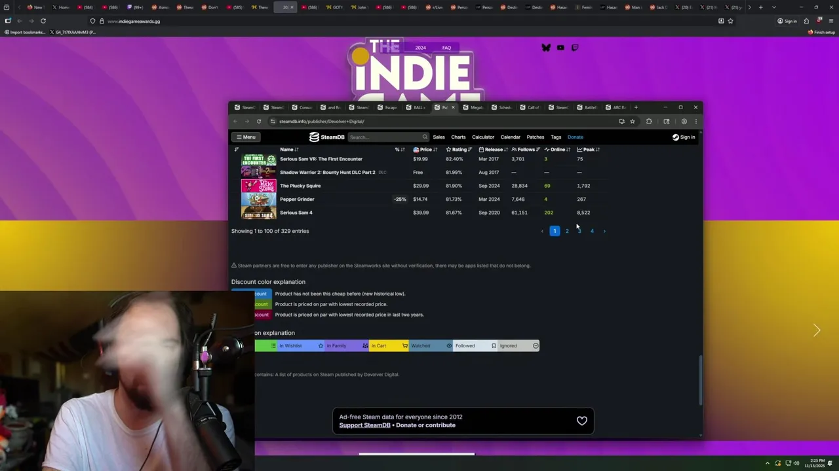Image resolution: width=839 pixels, height=471 pixels.
Task: Sort the table by Peak column
Action: [589, 150]
